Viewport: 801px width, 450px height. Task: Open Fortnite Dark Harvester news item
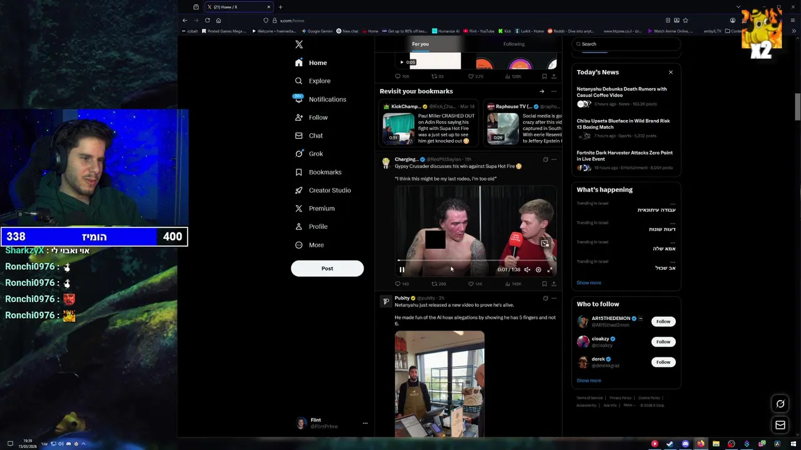click(626, 160)
